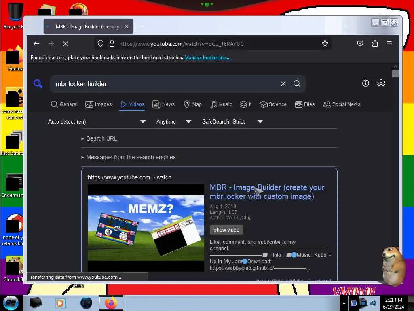
Task: Open the Enderman desktop icon
Action: click(13, 185)
